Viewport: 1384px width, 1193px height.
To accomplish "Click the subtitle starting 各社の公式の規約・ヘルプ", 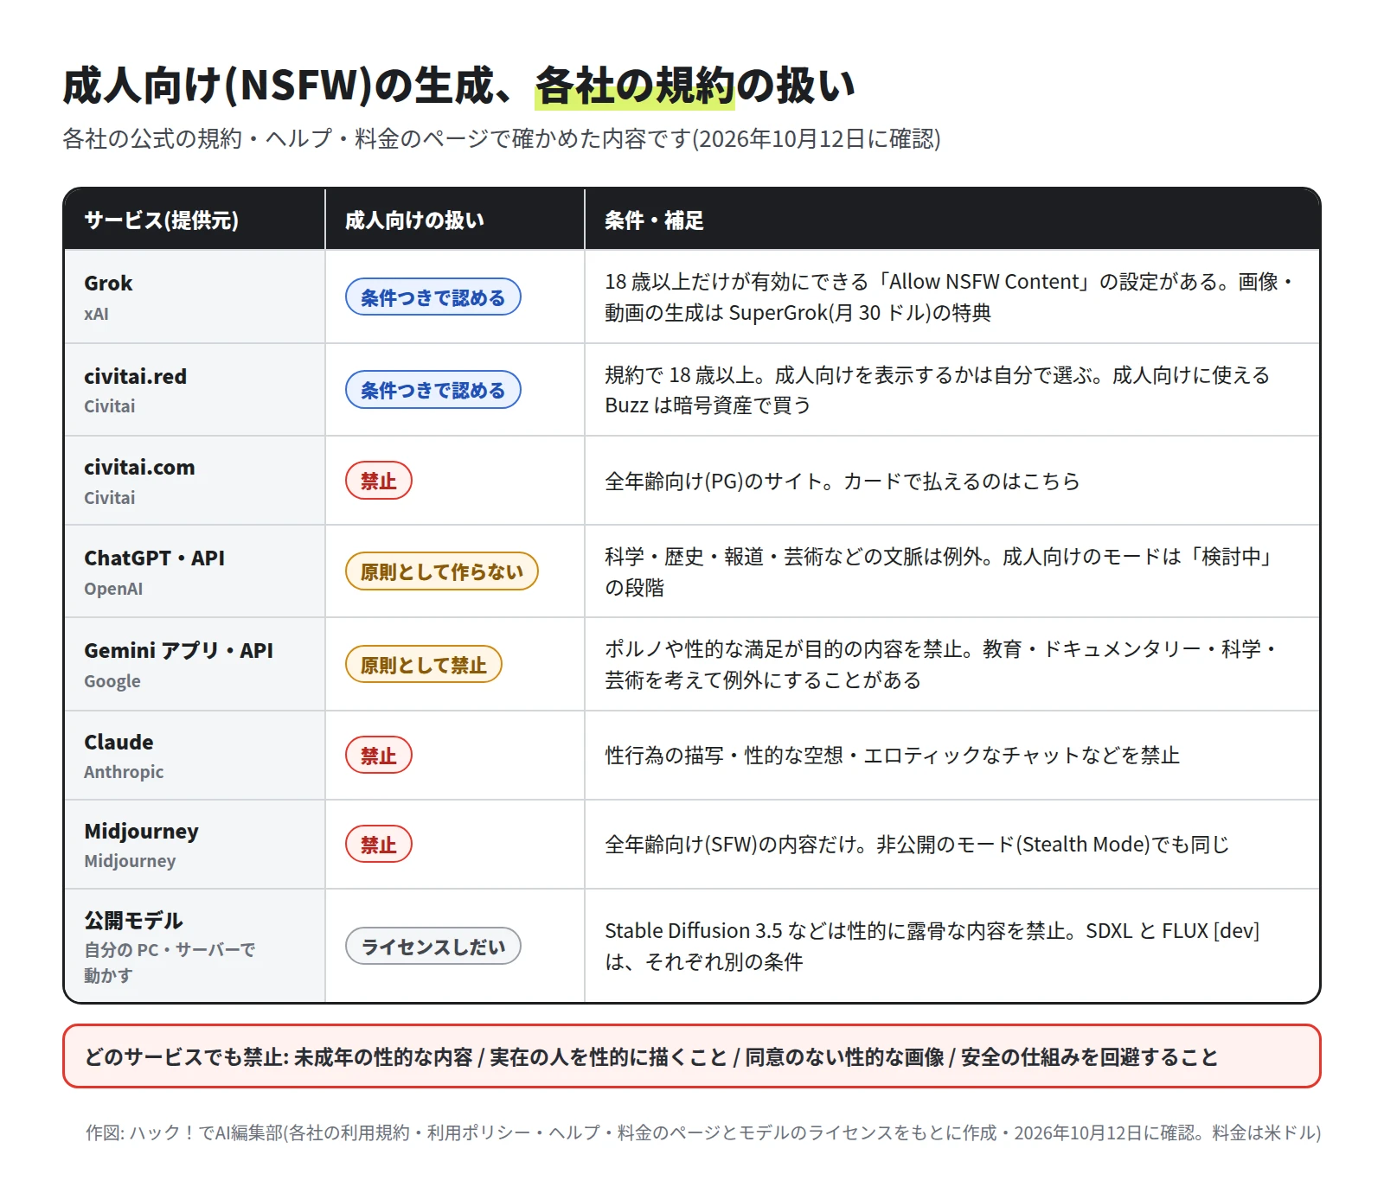I will point(502,138).
